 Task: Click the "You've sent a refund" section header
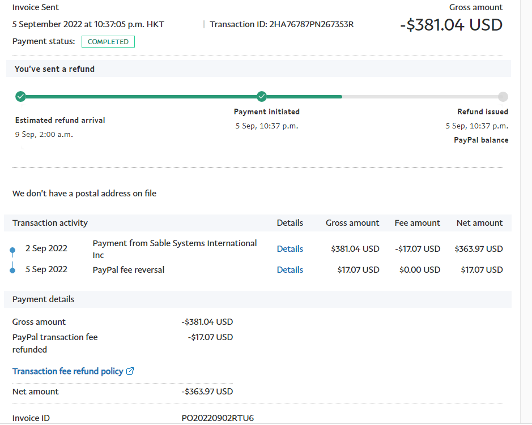[x=54, y=69]
